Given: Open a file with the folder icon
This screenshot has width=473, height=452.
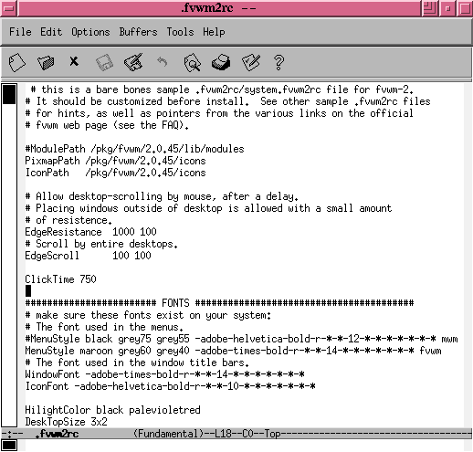Looking at the screenshot, I should [x=46, y=62].
